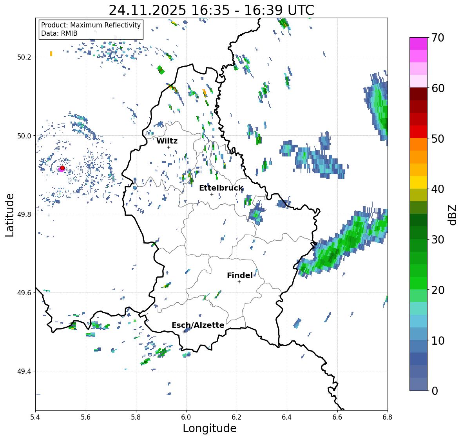Click the longitude tick label 6.8

pos(388,417)
